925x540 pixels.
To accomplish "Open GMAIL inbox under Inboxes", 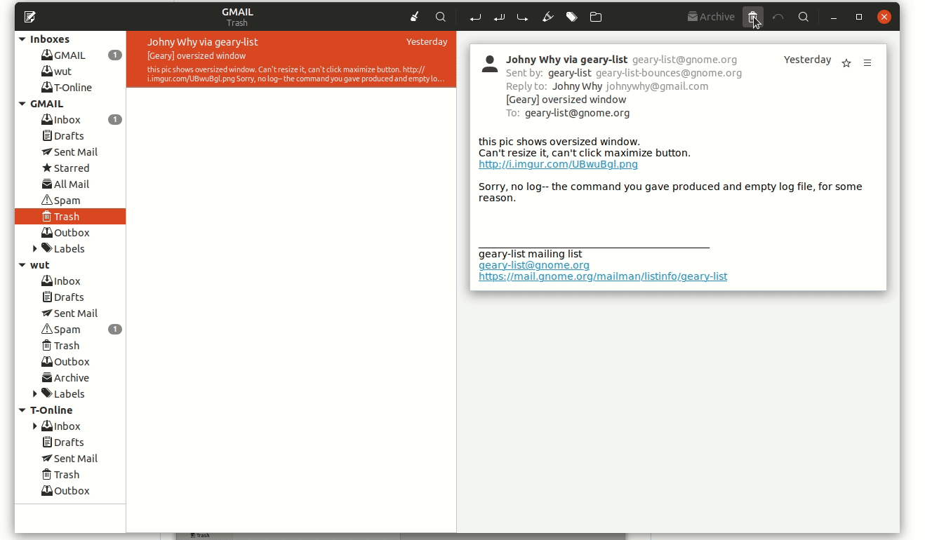I will coord(70,55).
